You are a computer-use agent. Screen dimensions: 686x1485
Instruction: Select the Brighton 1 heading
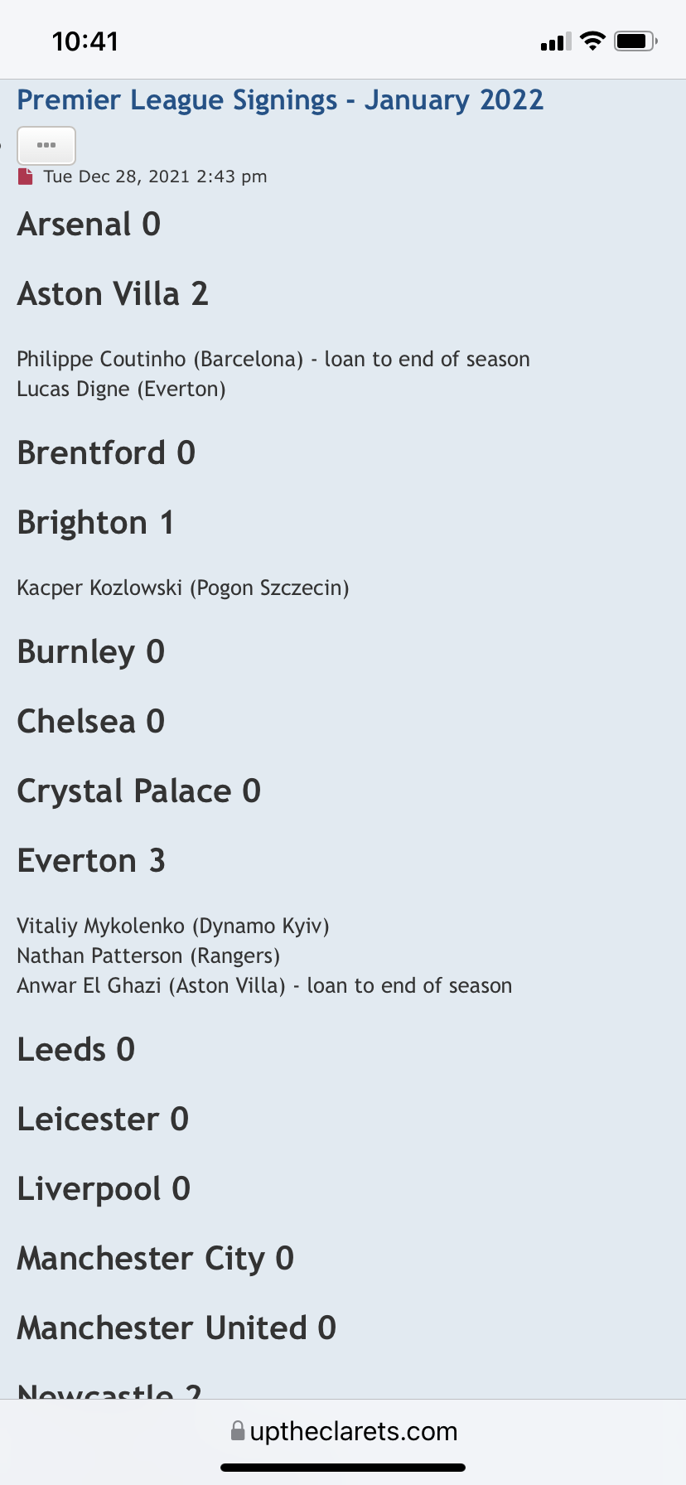click(95, 523)
